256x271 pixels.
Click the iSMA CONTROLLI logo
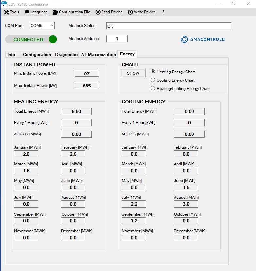[203, 39]
